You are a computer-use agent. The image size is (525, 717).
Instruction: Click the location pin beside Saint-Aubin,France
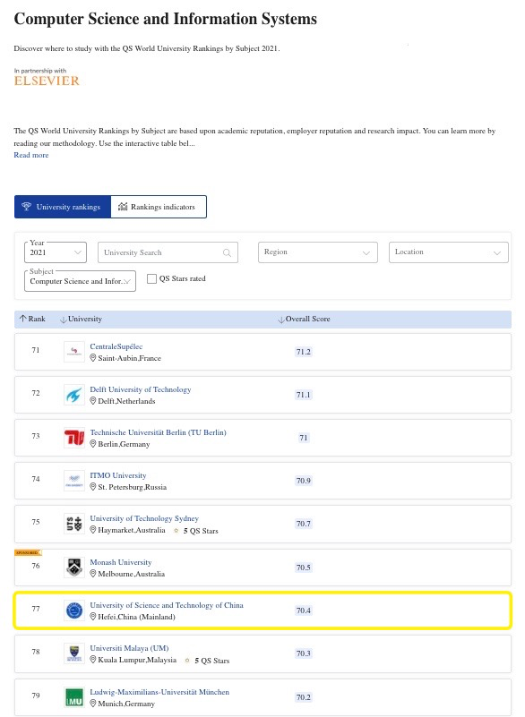(x=93, y=358)
